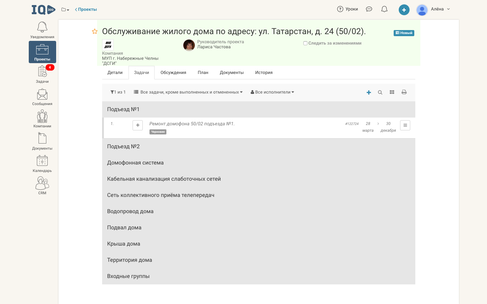
Task: Switch to the План tab
Action: (x=203, y=72)
